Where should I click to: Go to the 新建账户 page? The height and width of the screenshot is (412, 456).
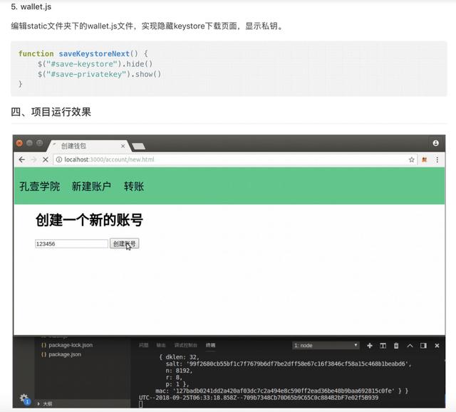coord(91,186)
